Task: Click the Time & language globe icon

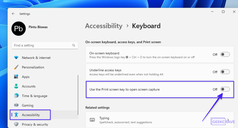Action: tap(16, 96)
